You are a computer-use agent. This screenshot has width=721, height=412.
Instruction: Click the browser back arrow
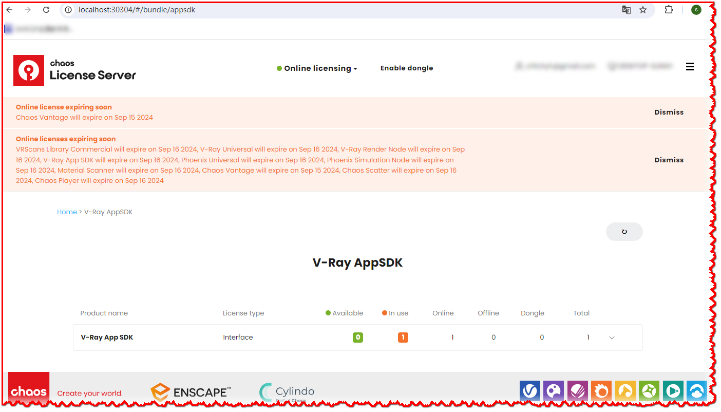(9, 10)
